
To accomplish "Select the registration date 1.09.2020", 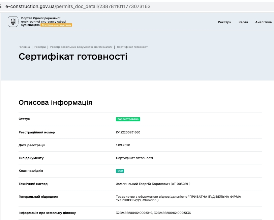I will click(123, 145).
